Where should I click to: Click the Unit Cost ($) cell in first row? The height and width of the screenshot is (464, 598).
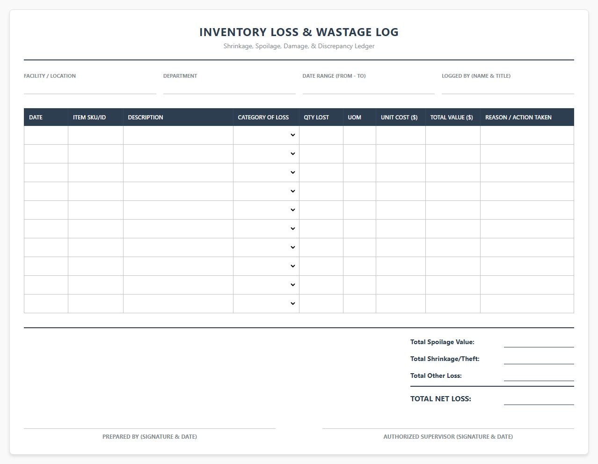tap(401, 135)
